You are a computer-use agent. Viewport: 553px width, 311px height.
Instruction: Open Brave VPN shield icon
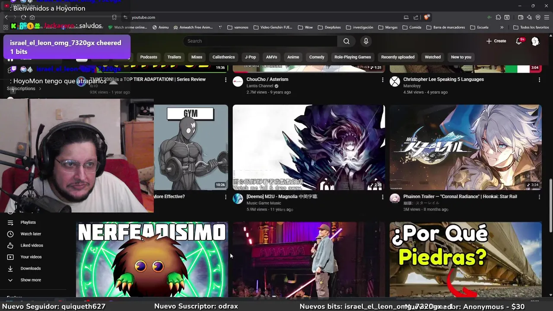tap(538, 17)
